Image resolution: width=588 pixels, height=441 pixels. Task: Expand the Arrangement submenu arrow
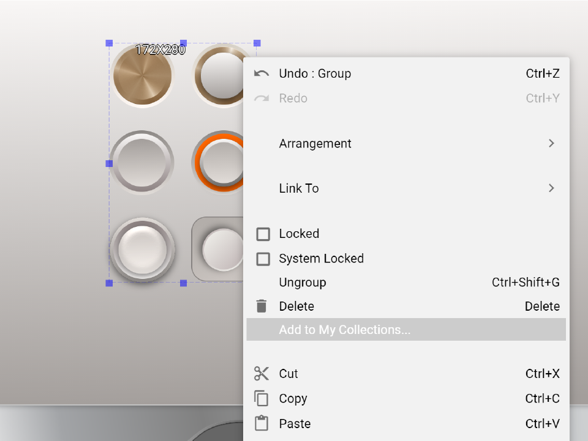point(551,143)
